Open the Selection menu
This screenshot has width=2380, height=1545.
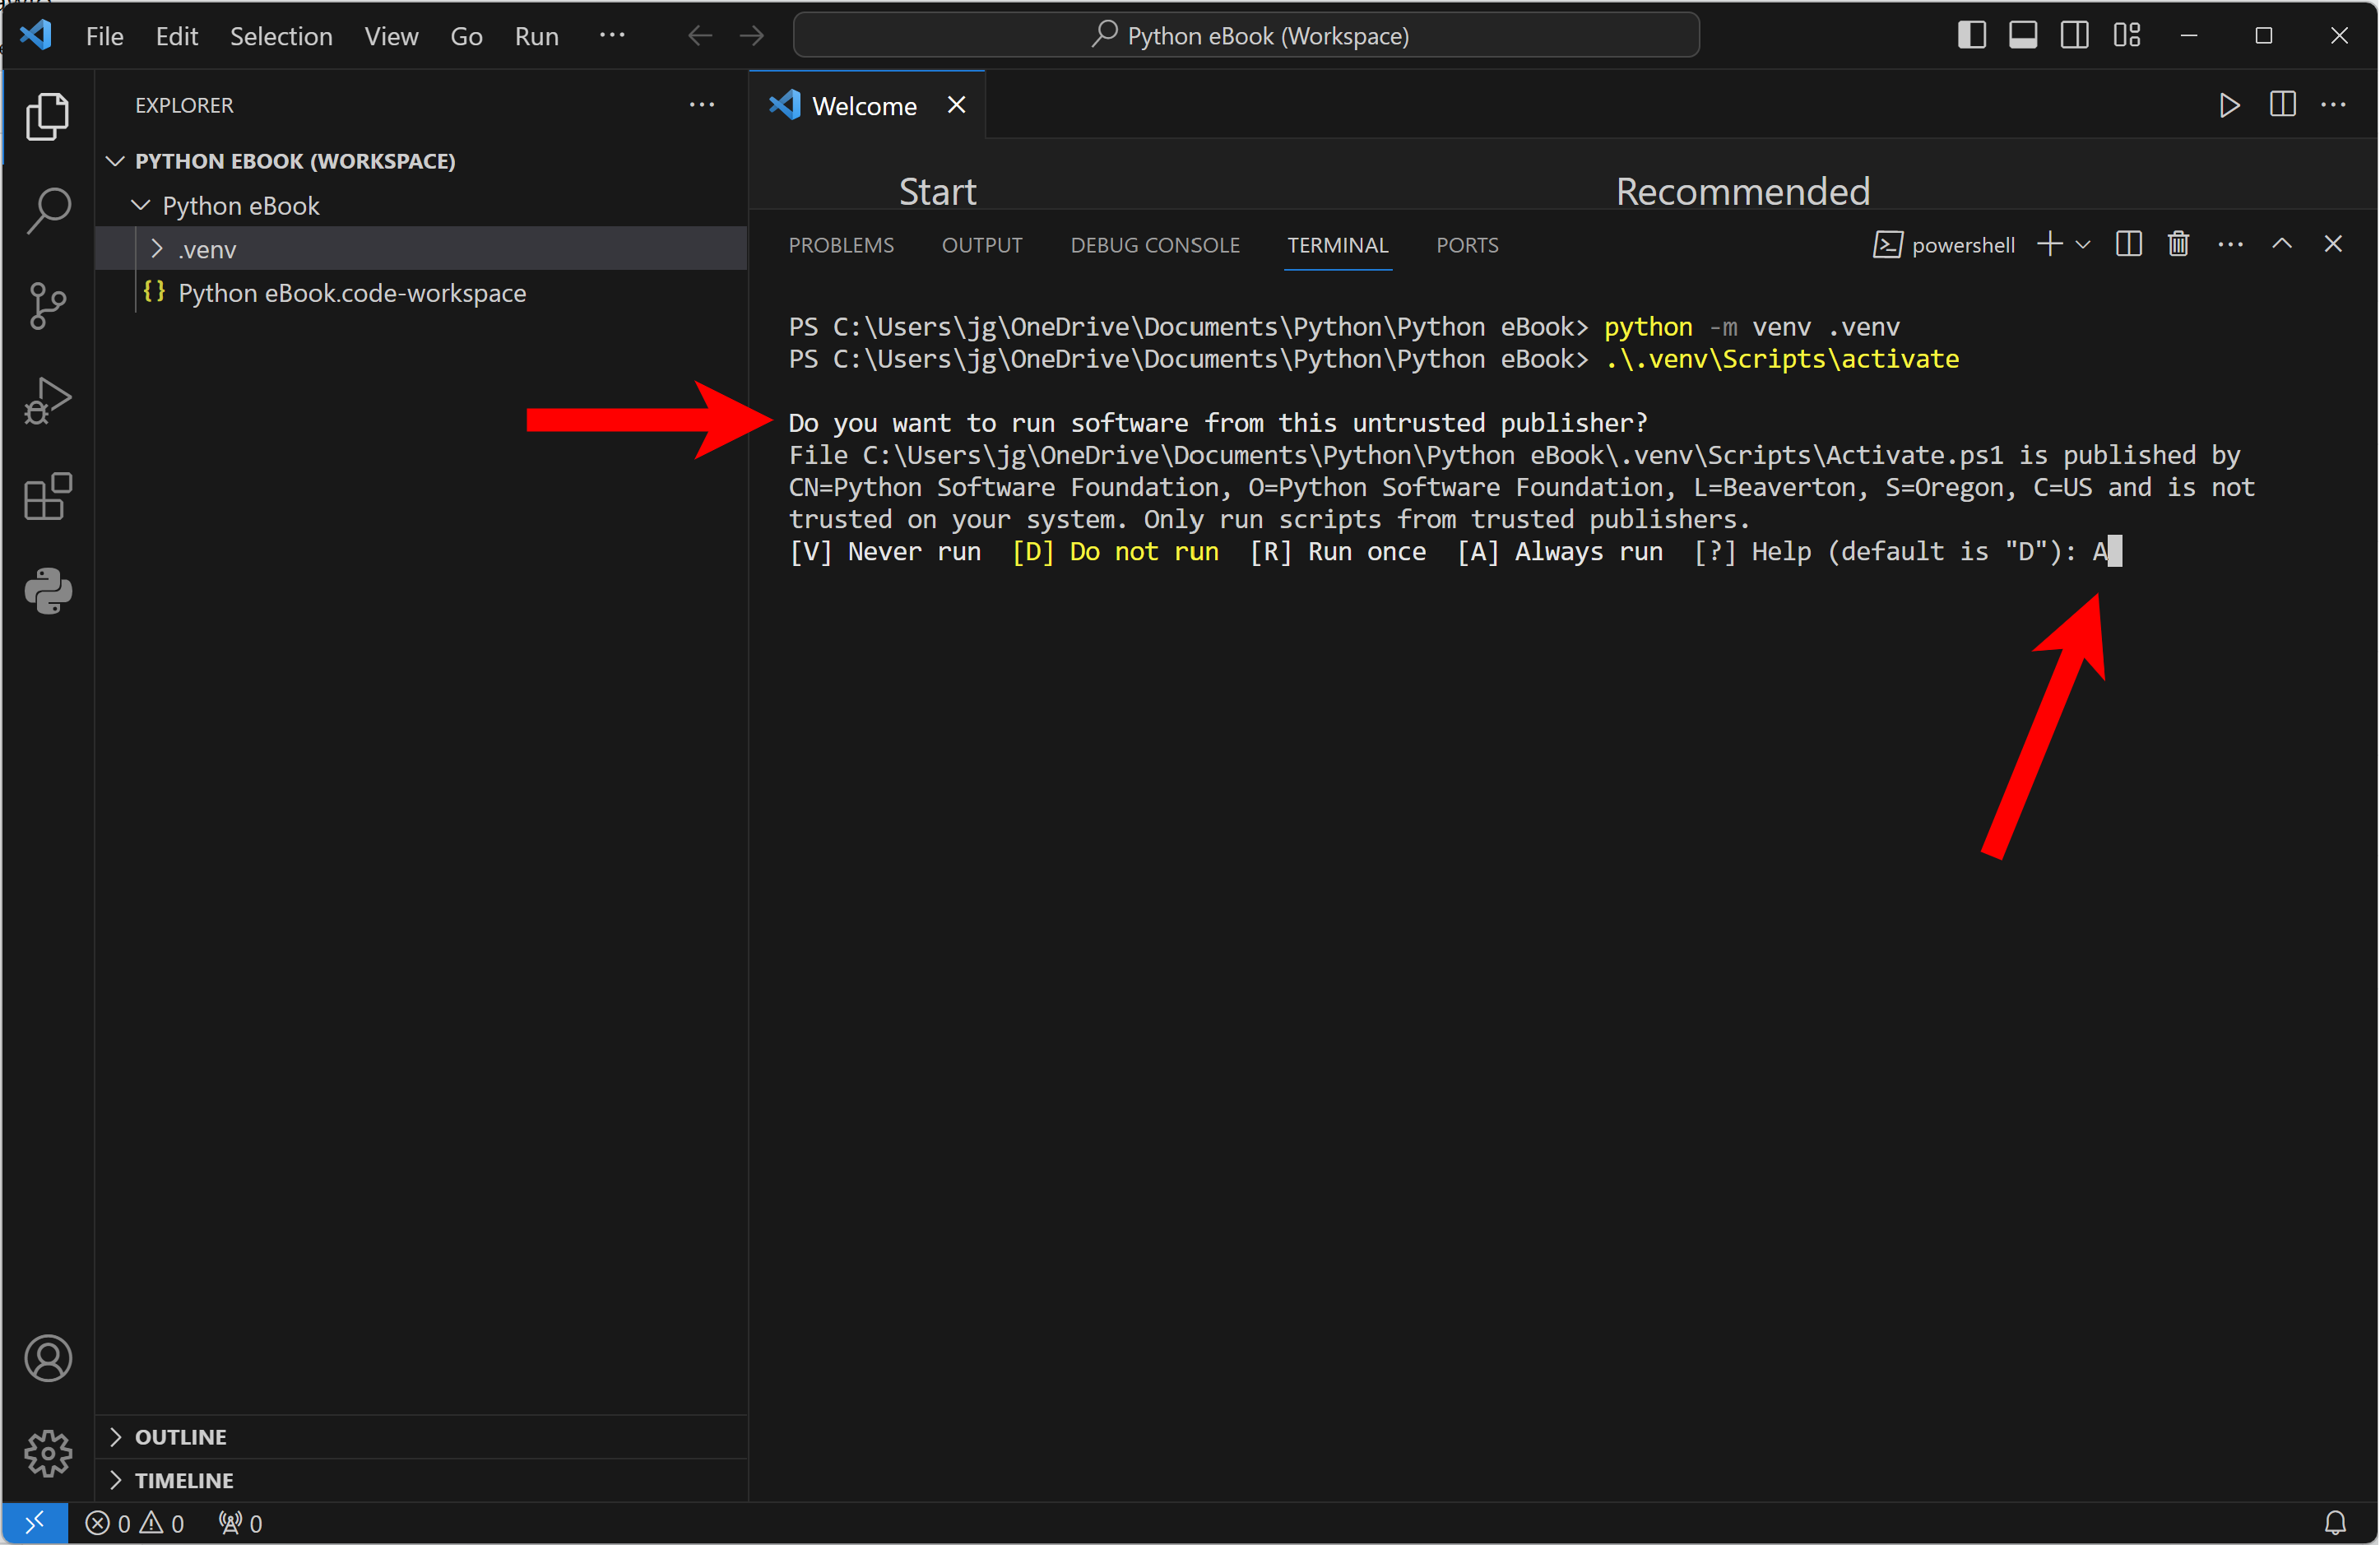coord(281,36)
